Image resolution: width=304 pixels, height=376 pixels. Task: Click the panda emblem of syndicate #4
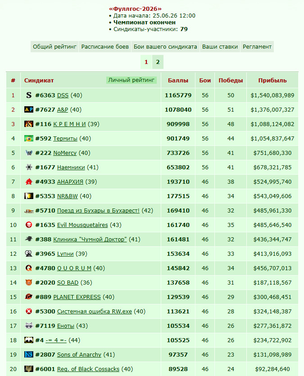29,340
